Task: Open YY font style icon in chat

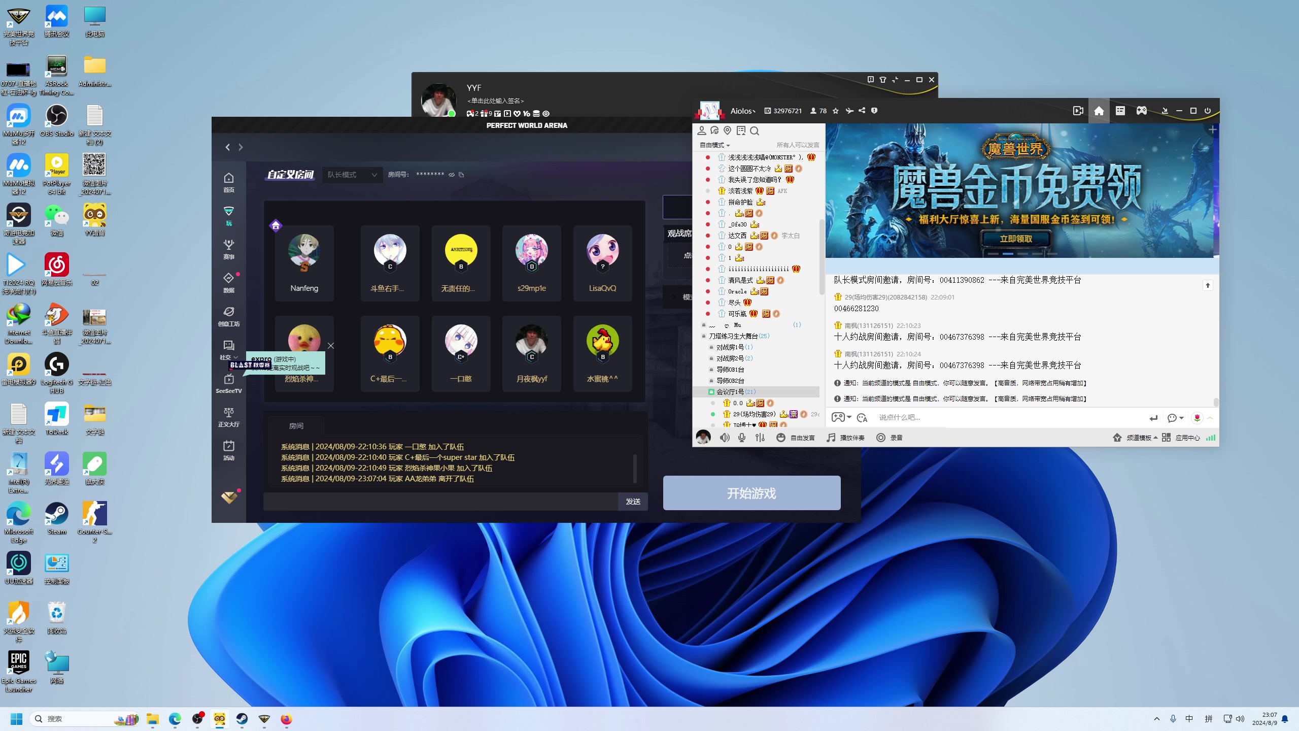Action: (862, 418)
